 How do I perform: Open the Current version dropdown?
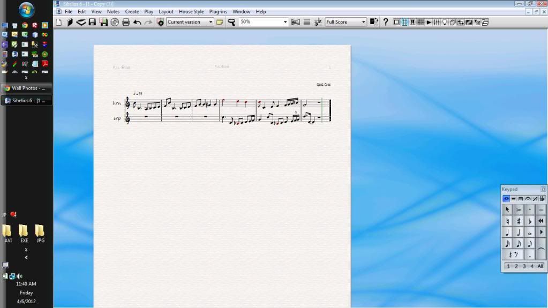click(211, 22)
